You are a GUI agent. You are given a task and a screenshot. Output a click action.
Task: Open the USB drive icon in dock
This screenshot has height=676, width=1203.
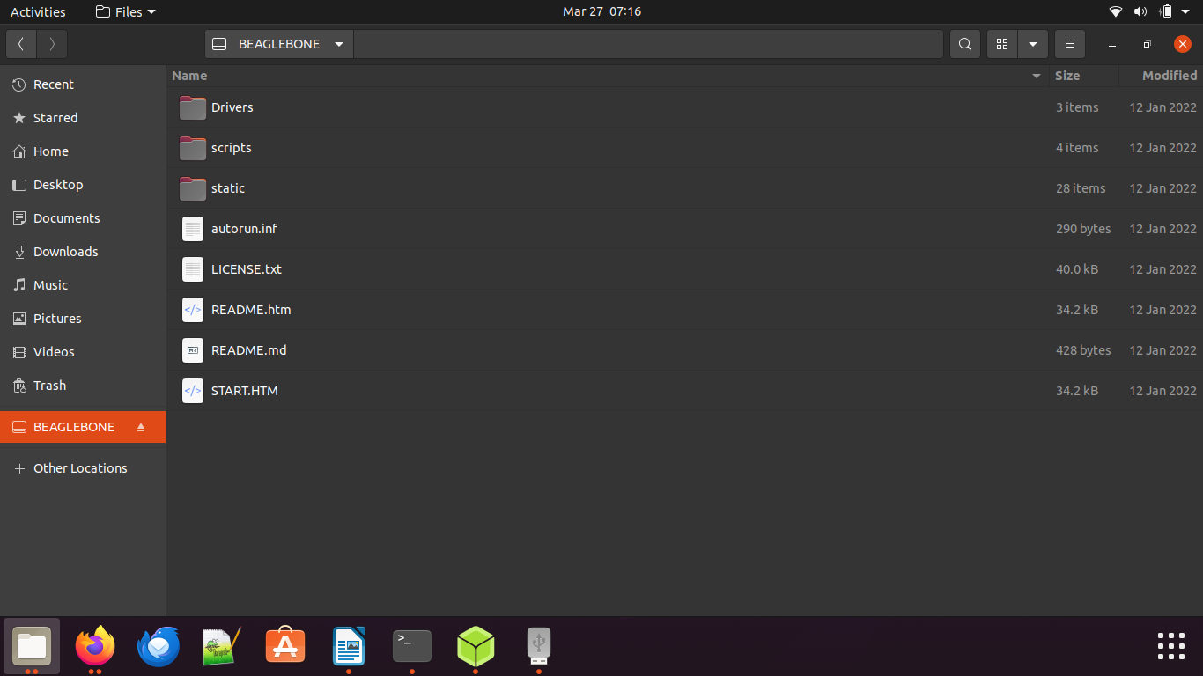click(539, 647)
